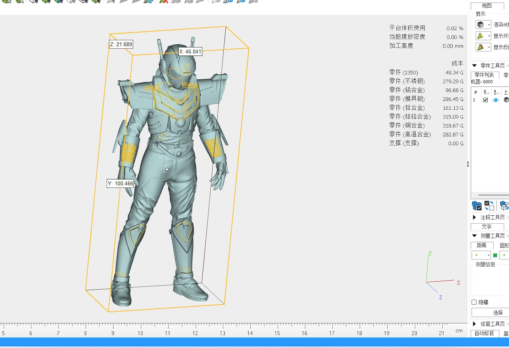The image size is (509, 348).
Task: Click the 加工高度 label
Action: 401,46
